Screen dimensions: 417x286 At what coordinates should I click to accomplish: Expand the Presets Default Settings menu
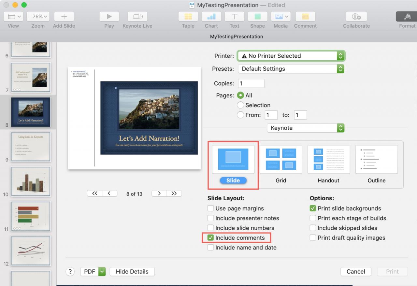(x=291, y=69)
